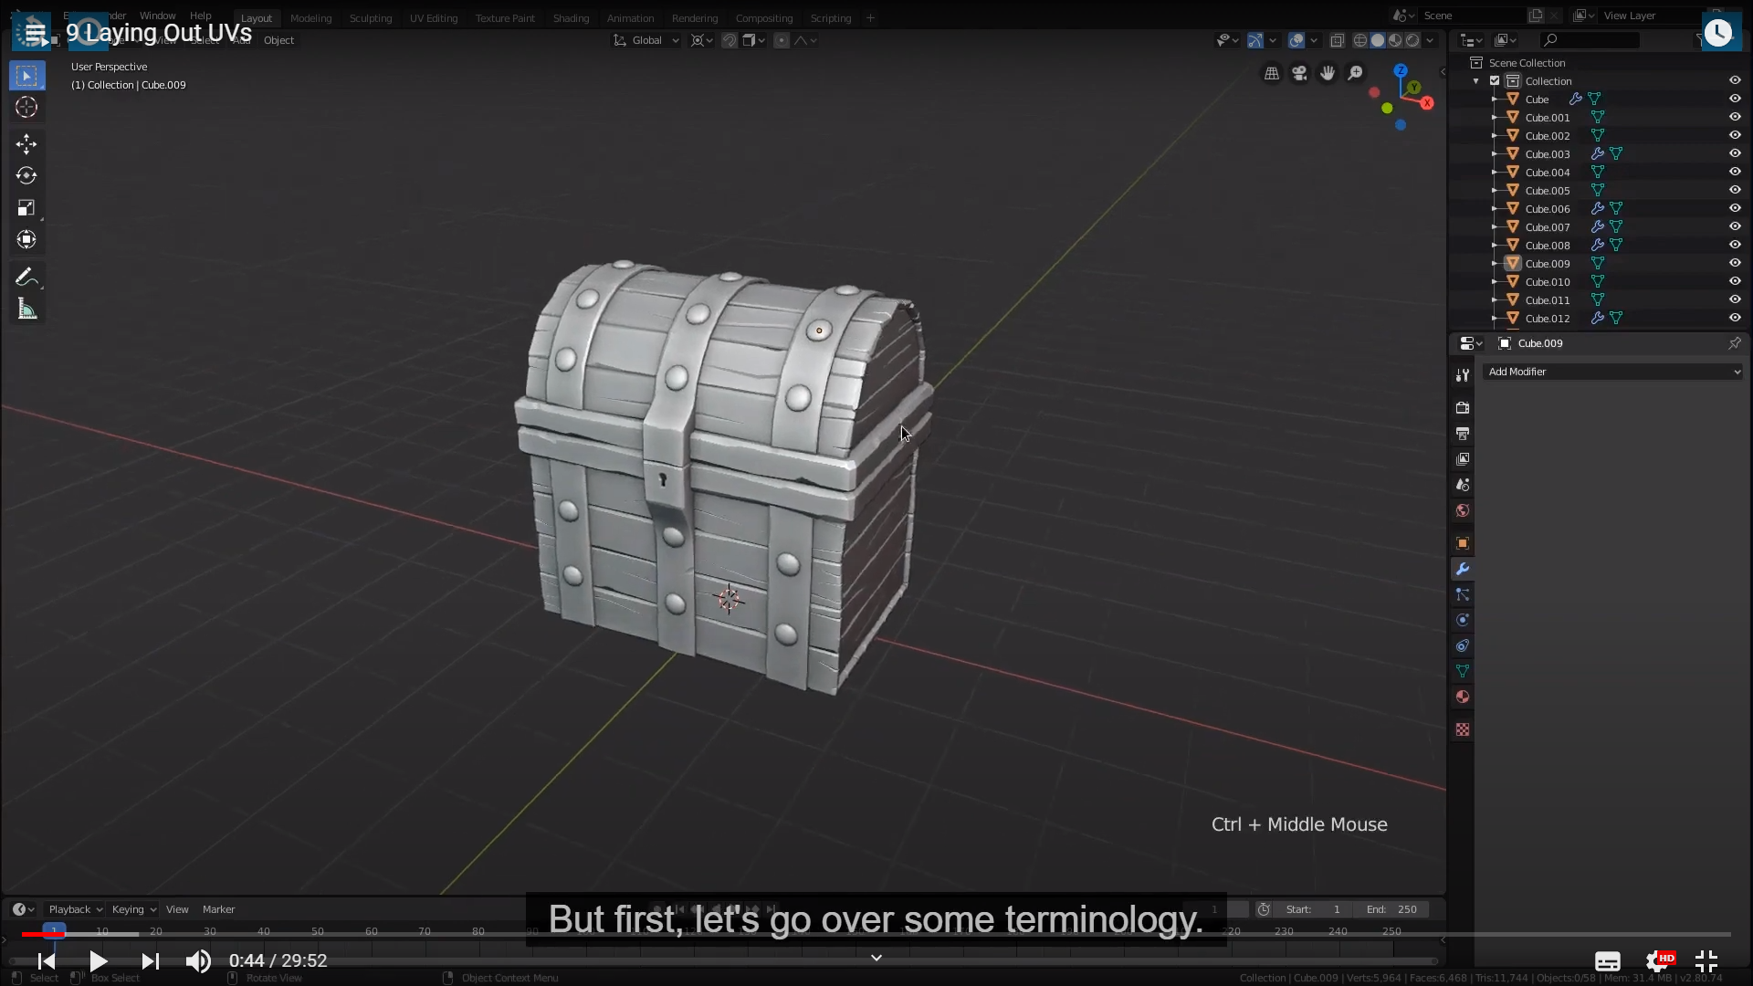This screenshot has height=986, width=1753.
Task: Click the video Play button
Action: click(x=99, y=960)
